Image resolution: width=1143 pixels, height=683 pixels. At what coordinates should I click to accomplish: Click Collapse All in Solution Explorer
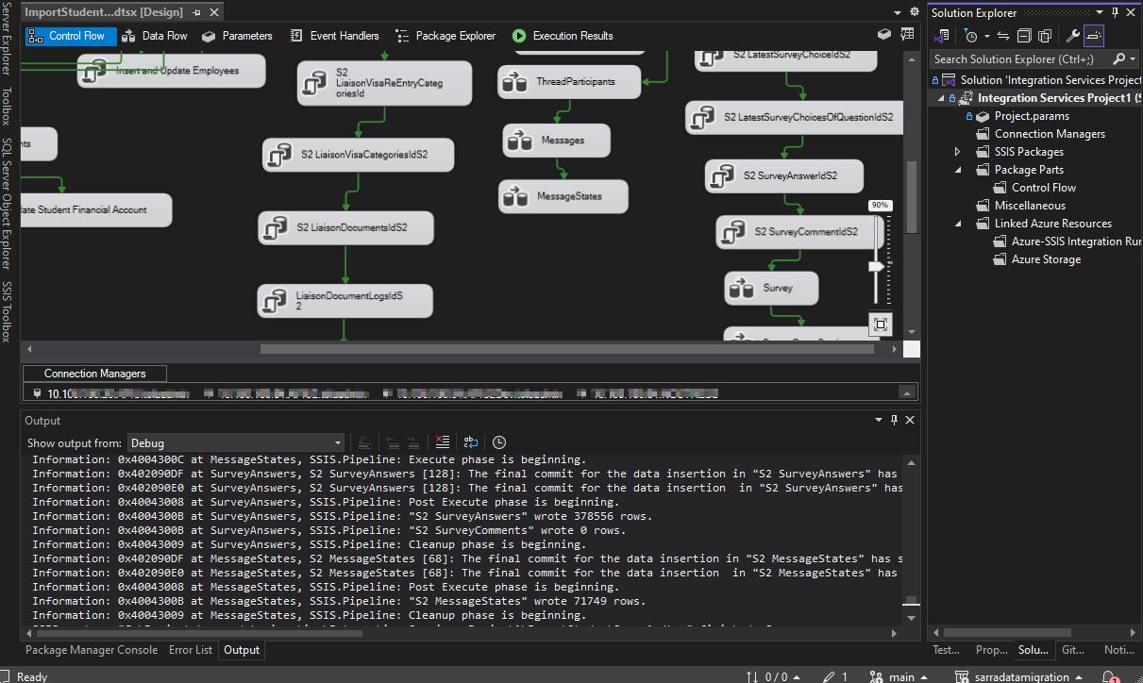tap(1024, 36)
